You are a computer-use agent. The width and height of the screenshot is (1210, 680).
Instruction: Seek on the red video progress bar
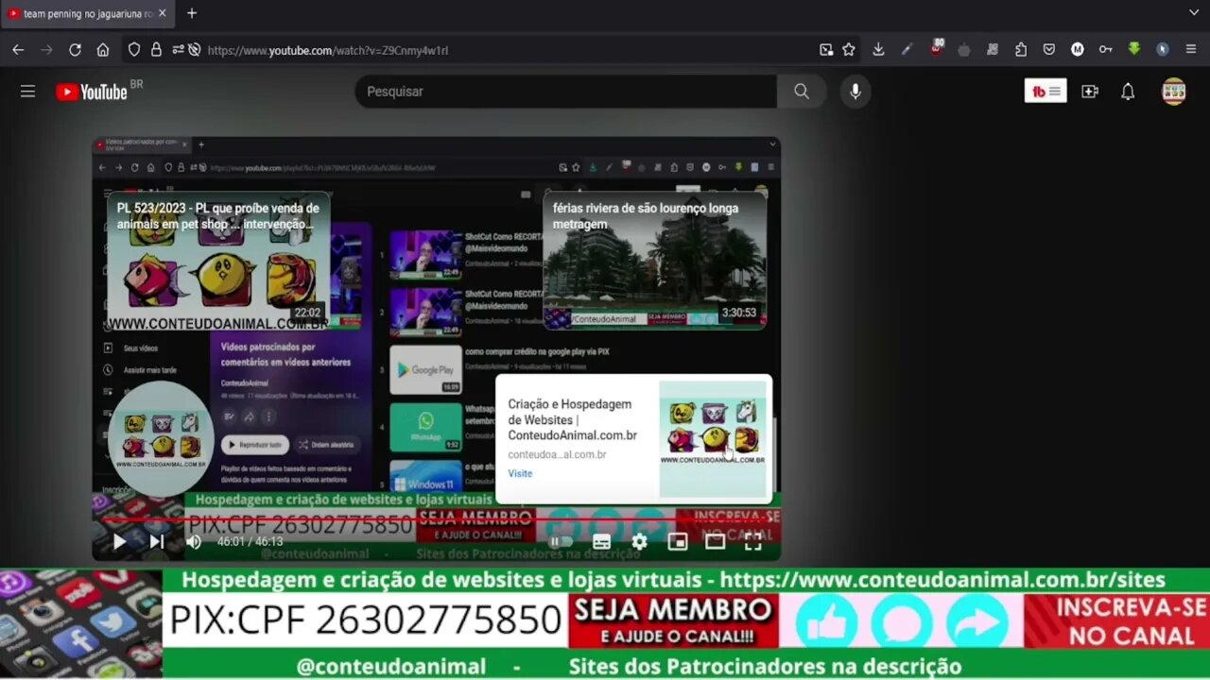click(436, 519)
